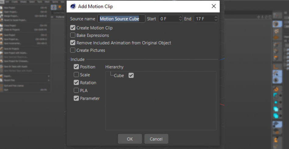Uncheck the Rotation include checkbox

[x=76, y=82]
